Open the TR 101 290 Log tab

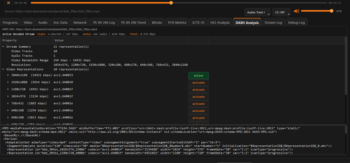click(x=103, y=22)
